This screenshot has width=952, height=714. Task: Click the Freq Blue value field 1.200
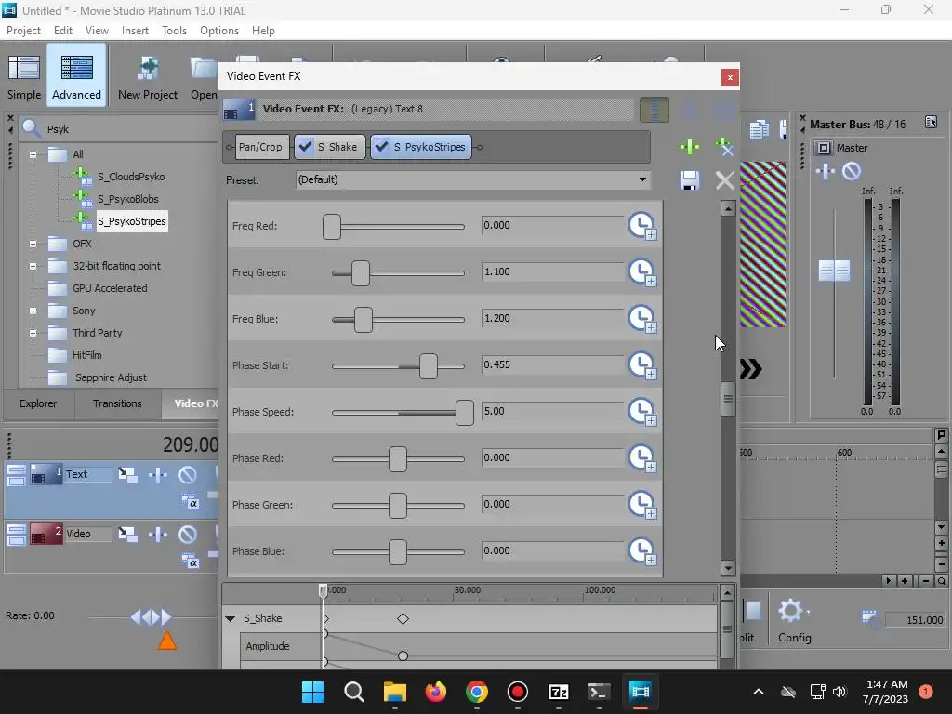tap(552, 318)
